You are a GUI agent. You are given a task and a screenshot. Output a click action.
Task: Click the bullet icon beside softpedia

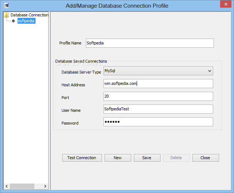pos(14,21)
